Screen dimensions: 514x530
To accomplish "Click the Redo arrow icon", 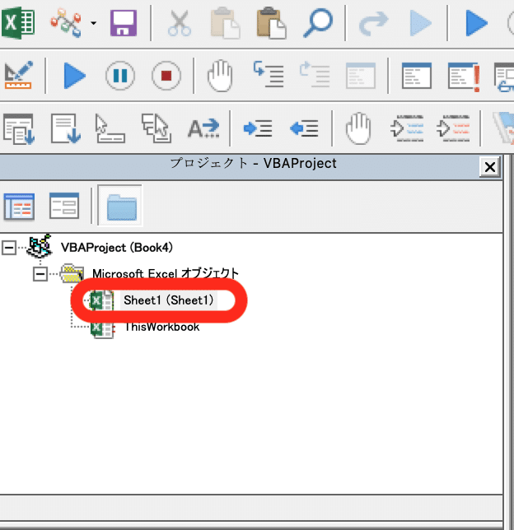I will pos(373,23).
